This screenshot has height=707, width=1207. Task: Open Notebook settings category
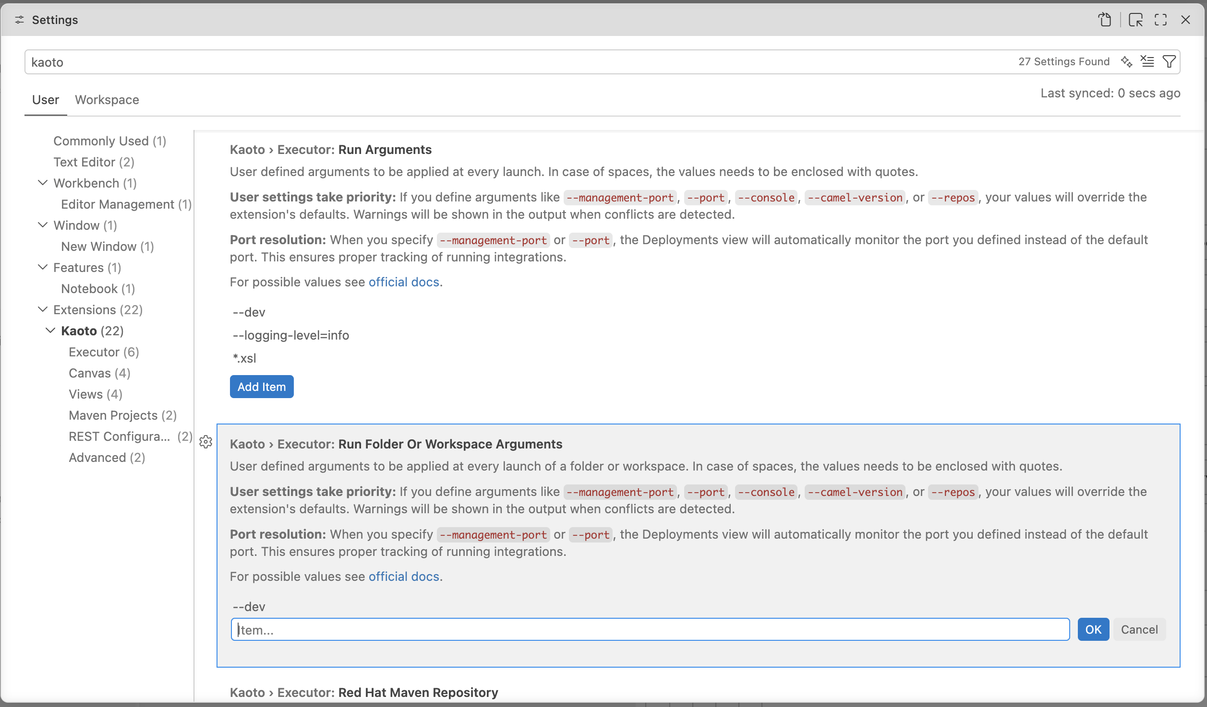pos(98,289)
